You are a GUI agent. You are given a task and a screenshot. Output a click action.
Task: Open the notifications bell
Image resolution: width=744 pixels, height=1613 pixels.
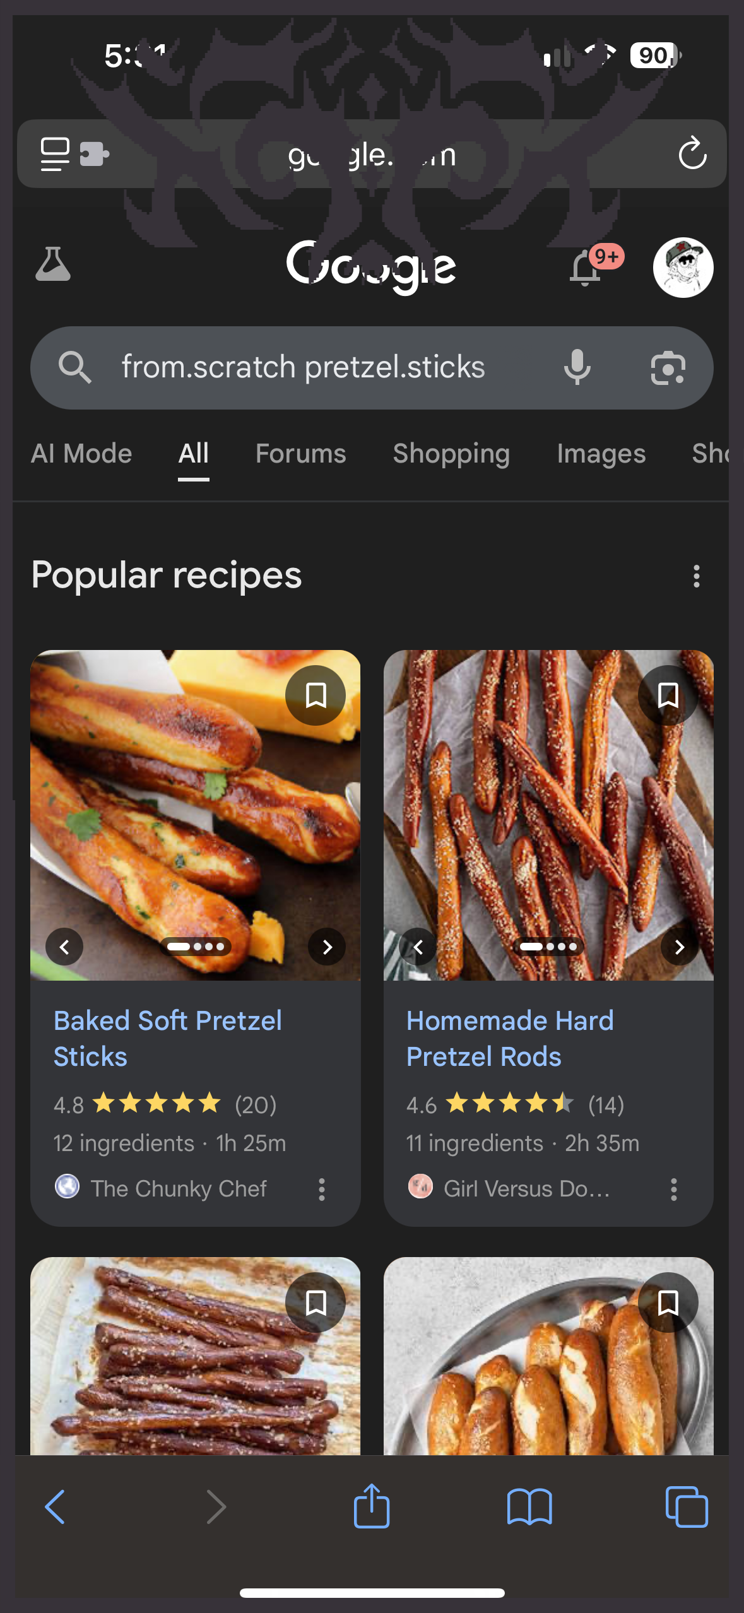coord(586,268)
